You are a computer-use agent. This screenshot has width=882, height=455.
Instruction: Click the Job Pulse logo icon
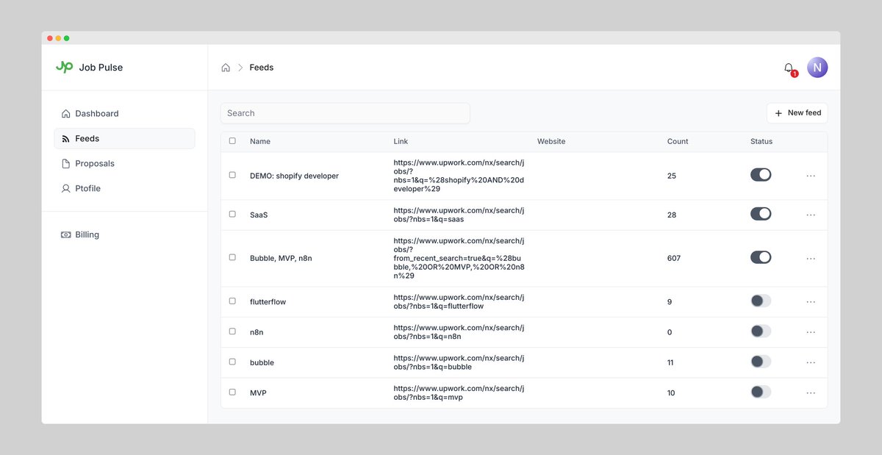pos(65,67)
